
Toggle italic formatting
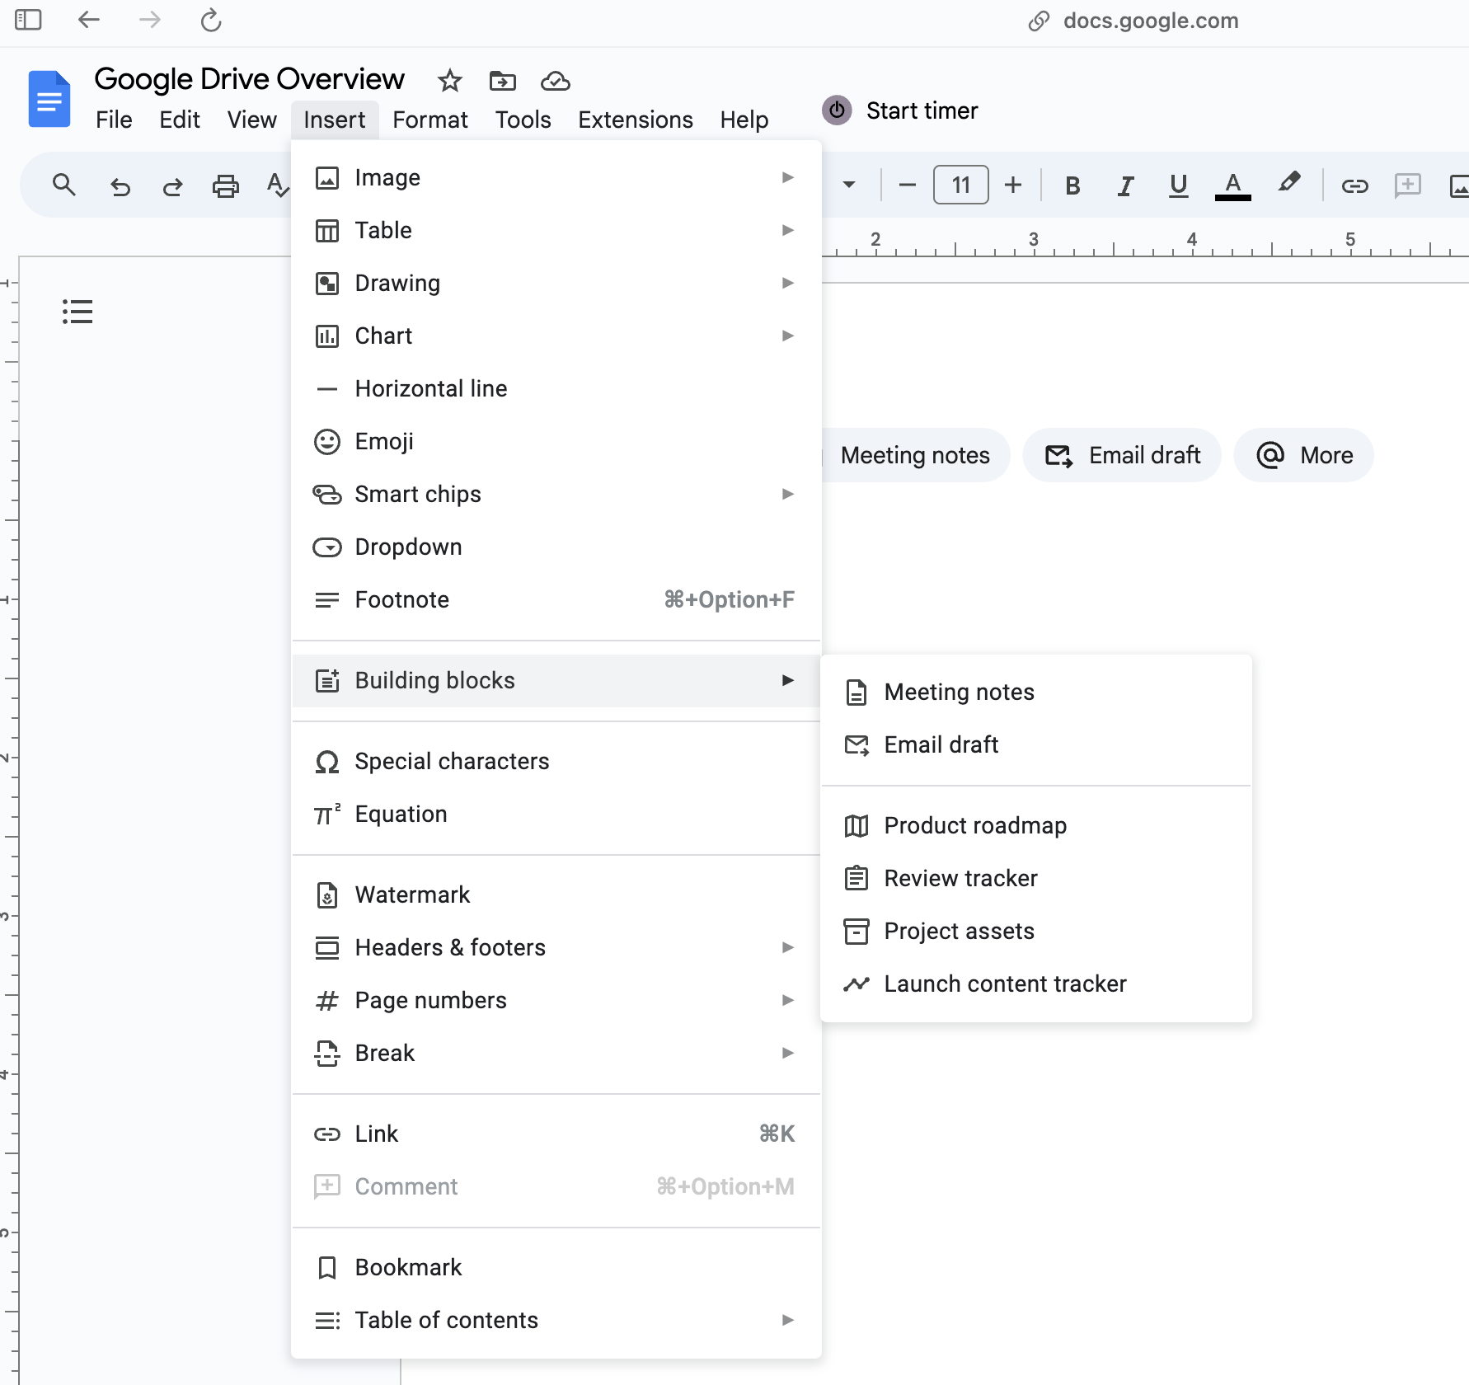click(x=1125, y=186)
